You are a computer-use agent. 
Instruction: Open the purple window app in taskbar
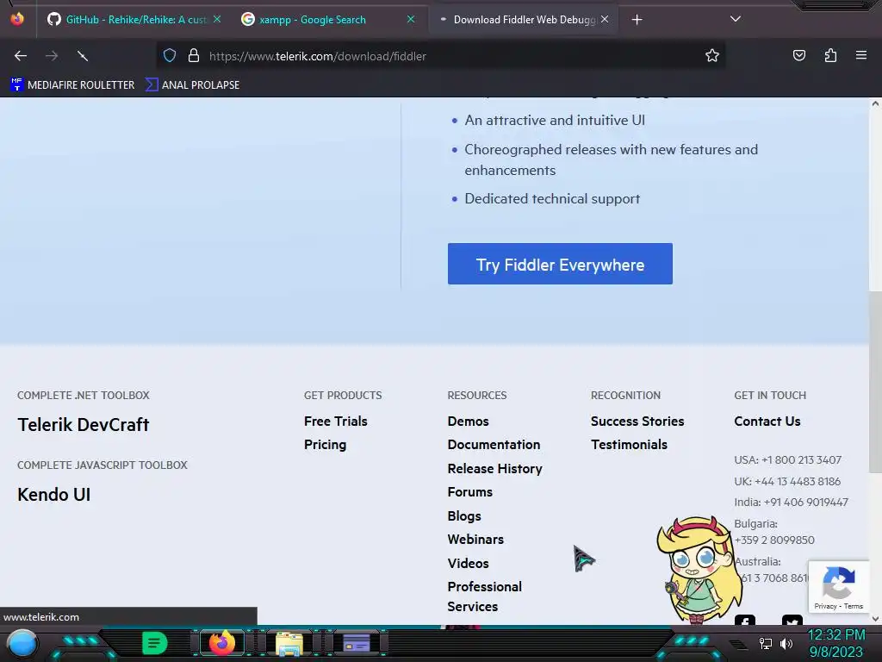[357, 643]
